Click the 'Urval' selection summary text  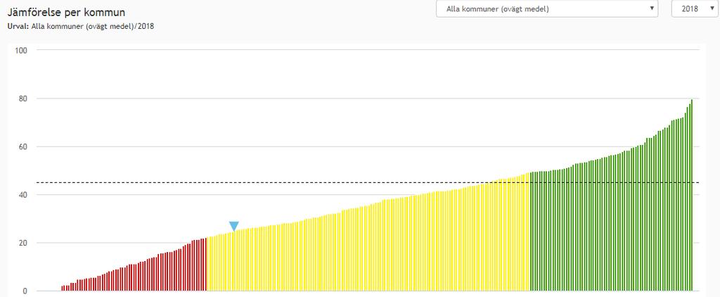pyautogui.click(x=81, y=26)
